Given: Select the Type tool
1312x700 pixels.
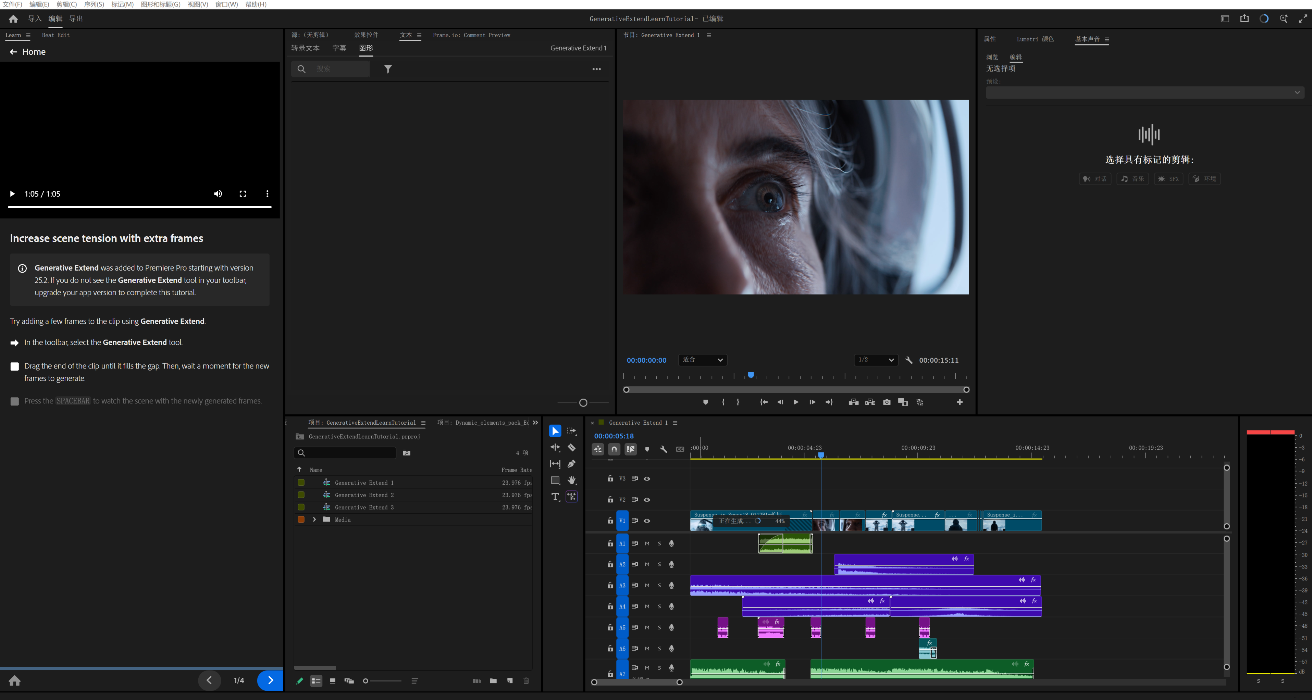Looking at the screenshot, I should [x=555, y=496].
